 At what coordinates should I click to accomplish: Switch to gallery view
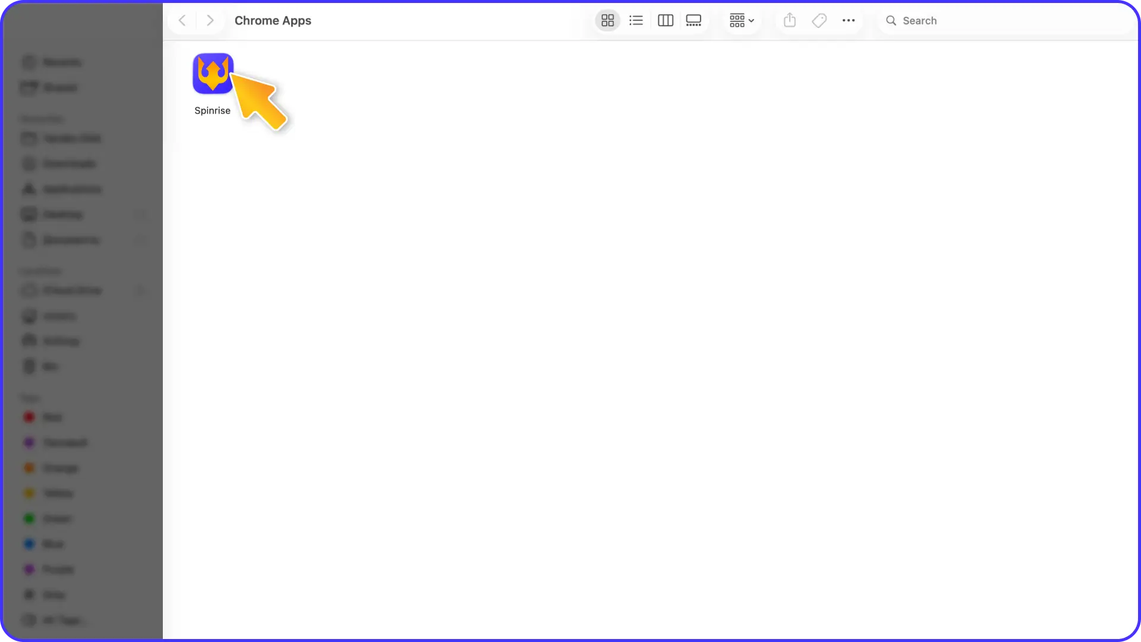(x=694, y=21)
